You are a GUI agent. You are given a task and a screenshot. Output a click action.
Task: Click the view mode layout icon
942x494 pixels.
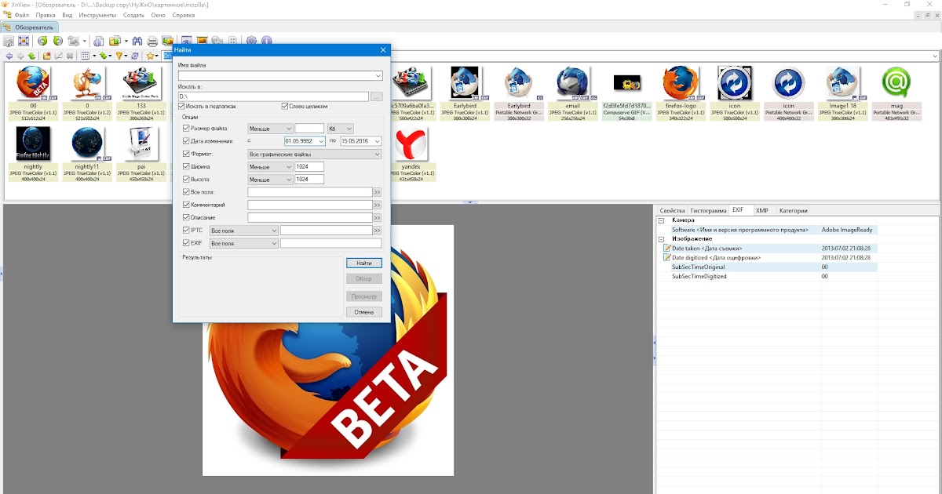(x=86, y=56)
